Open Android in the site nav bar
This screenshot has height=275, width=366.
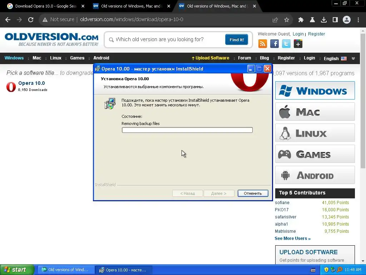(x=101, y=58)
